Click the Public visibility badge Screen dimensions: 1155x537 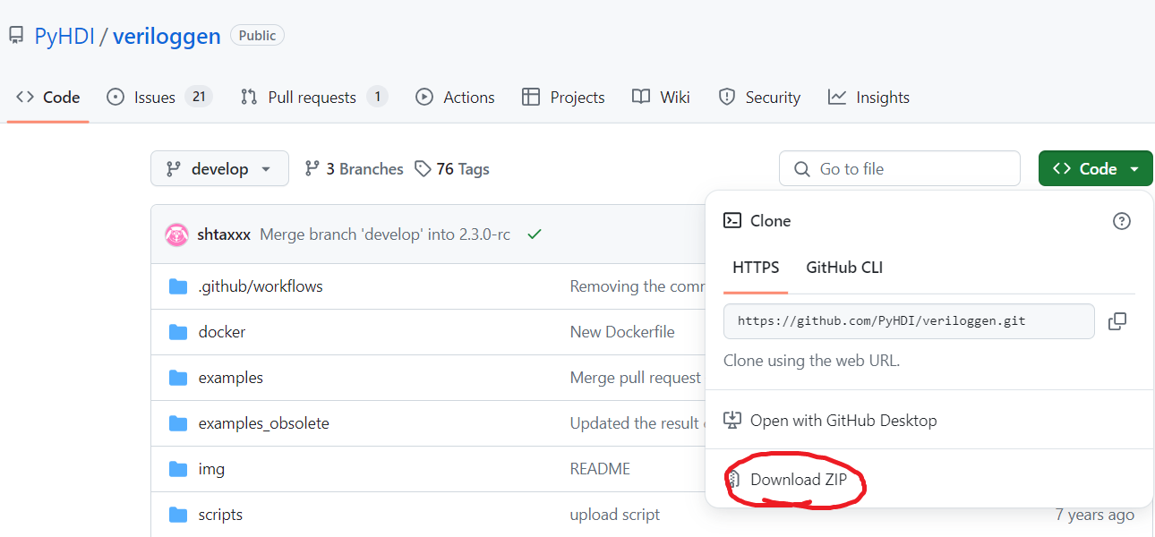tap(258, 36)
